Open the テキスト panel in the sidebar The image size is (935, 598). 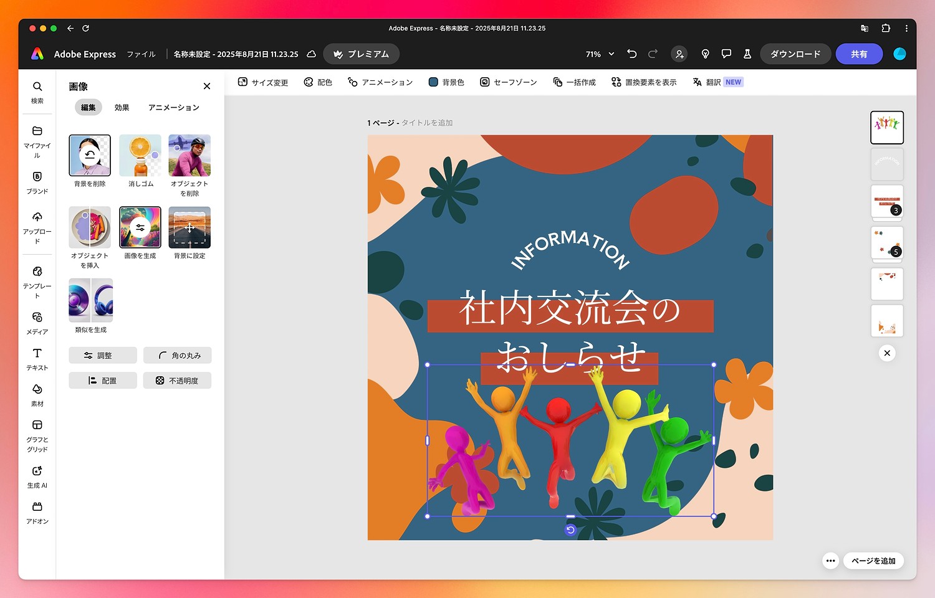point(37,358)
